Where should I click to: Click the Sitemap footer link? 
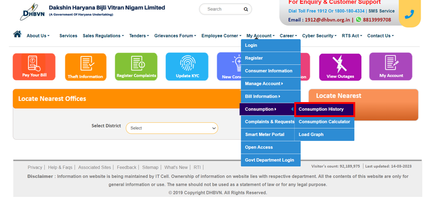150,168
